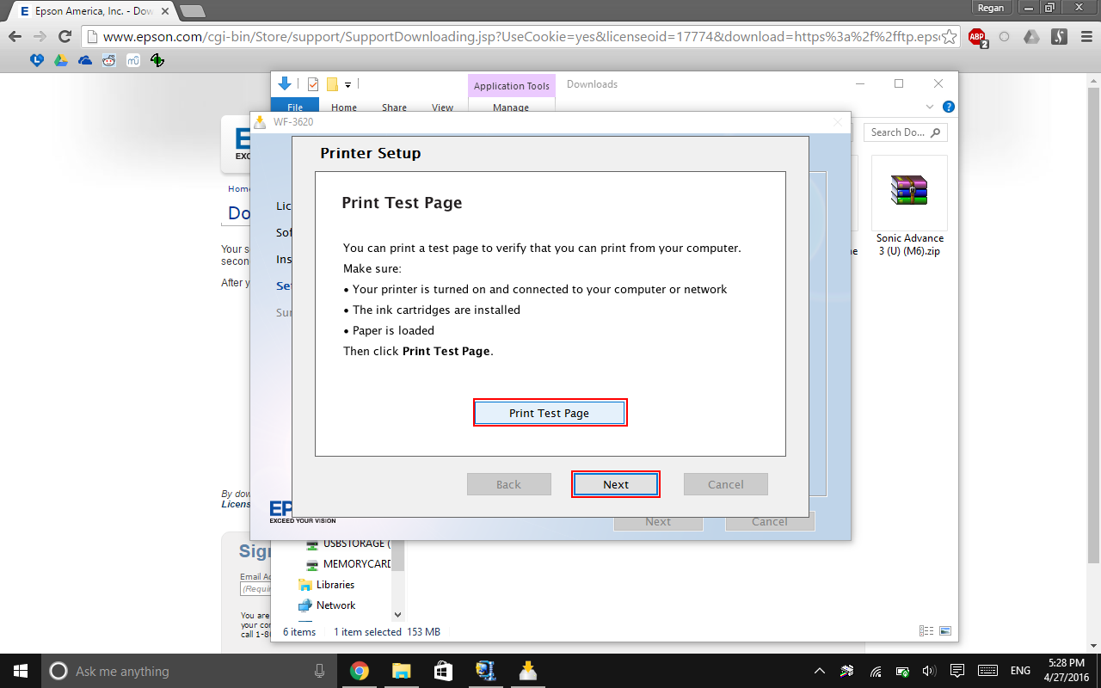The image size is (1101, 688).
Task: Bookmark the page with the star icon
Action: coord(949,37)
